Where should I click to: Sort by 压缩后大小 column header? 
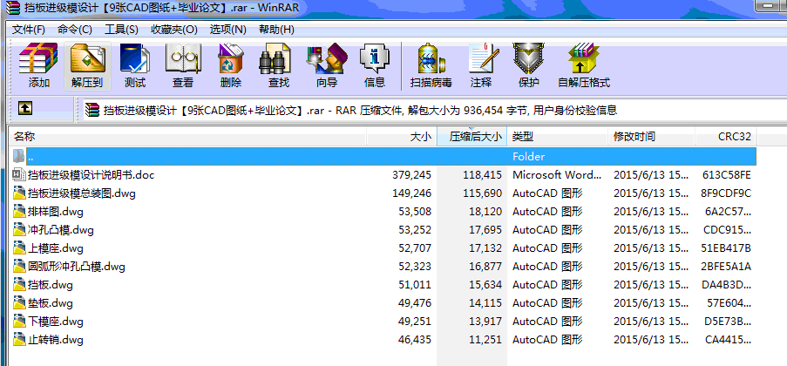point(472,137)
